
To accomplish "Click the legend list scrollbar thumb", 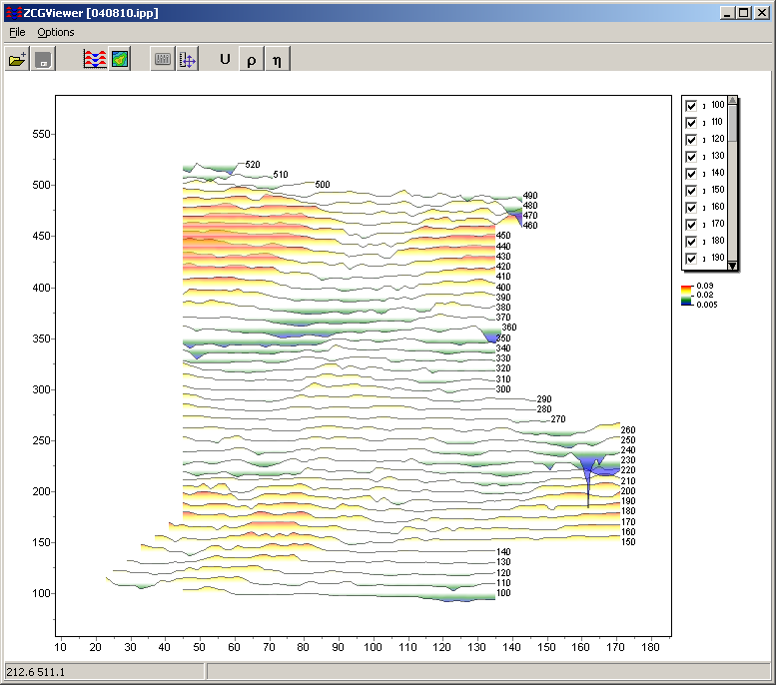I will click(733, 125).
